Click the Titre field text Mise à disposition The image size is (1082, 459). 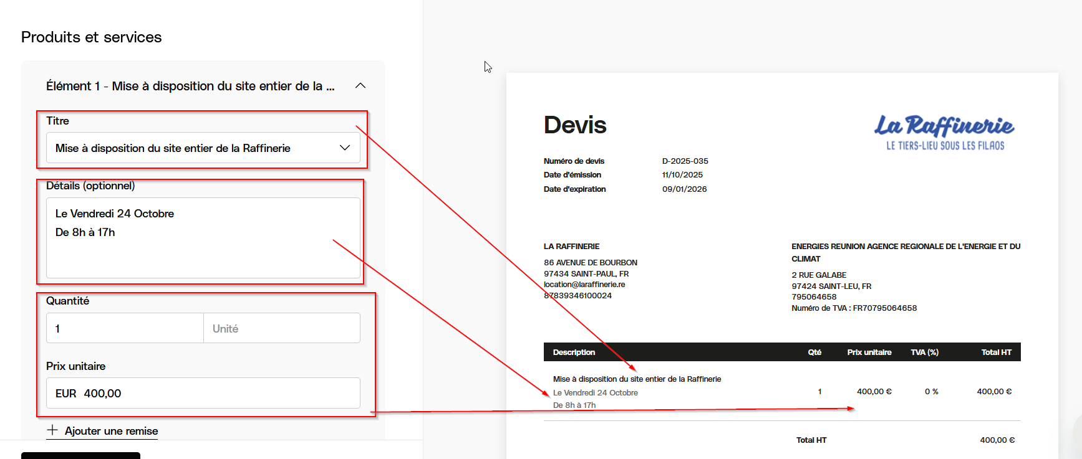pyautogui.click(x=173, y=148)
